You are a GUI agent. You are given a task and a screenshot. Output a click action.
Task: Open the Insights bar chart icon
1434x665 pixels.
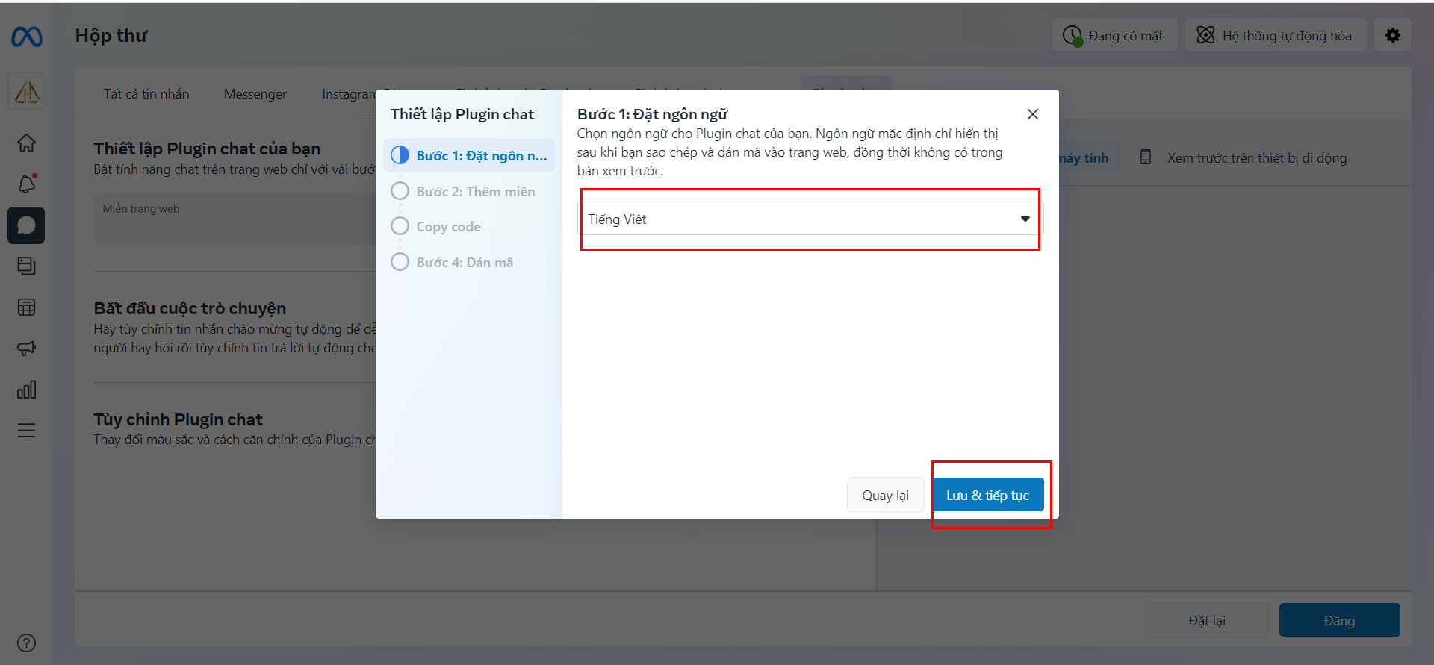[x=26, y=390]
